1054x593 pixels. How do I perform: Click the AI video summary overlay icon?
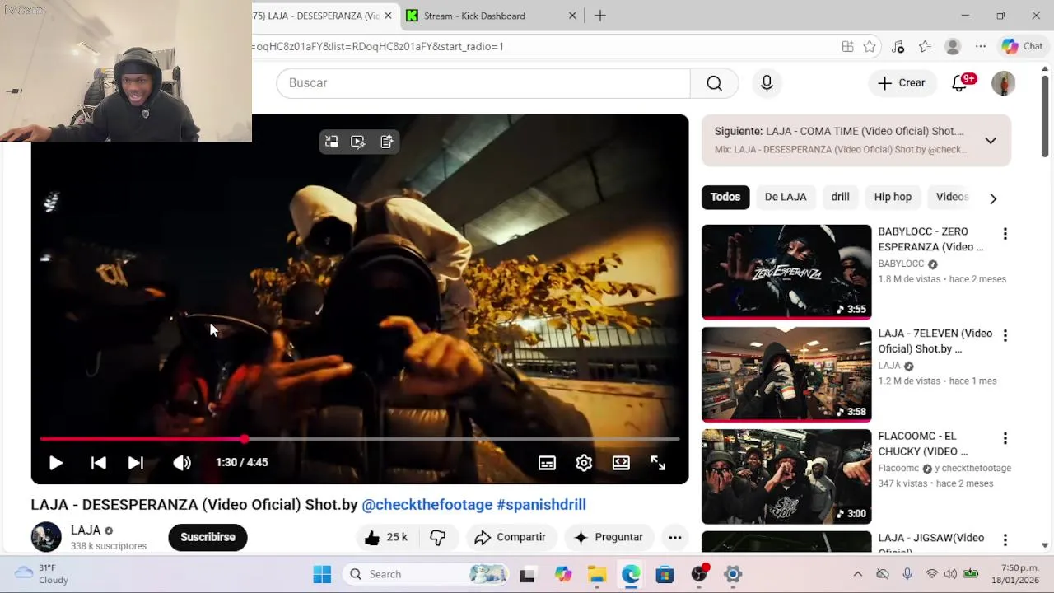pyautogui.click(x=386, y=142)
